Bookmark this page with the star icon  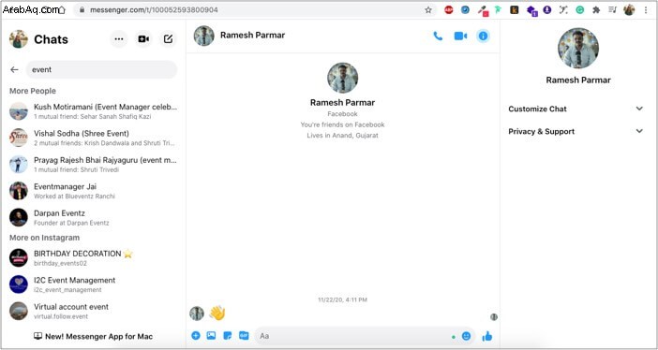click(428, 10)
